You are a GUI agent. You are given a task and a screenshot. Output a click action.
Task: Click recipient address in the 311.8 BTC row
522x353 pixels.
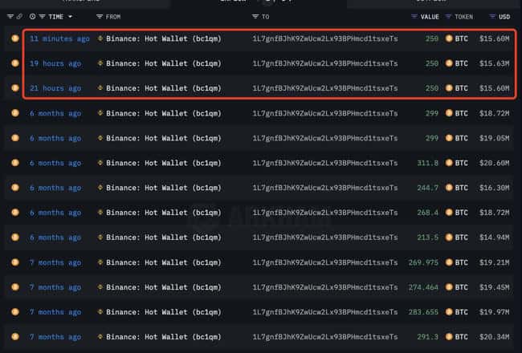324,163
